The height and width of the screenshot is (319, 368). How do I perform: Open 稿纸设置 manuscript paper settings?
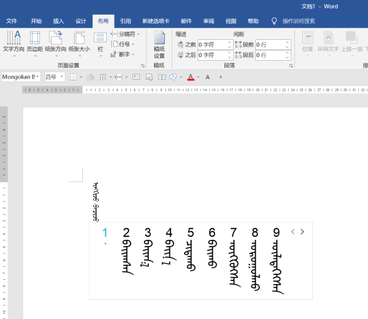pyautogui.click(x=159, y=44)
